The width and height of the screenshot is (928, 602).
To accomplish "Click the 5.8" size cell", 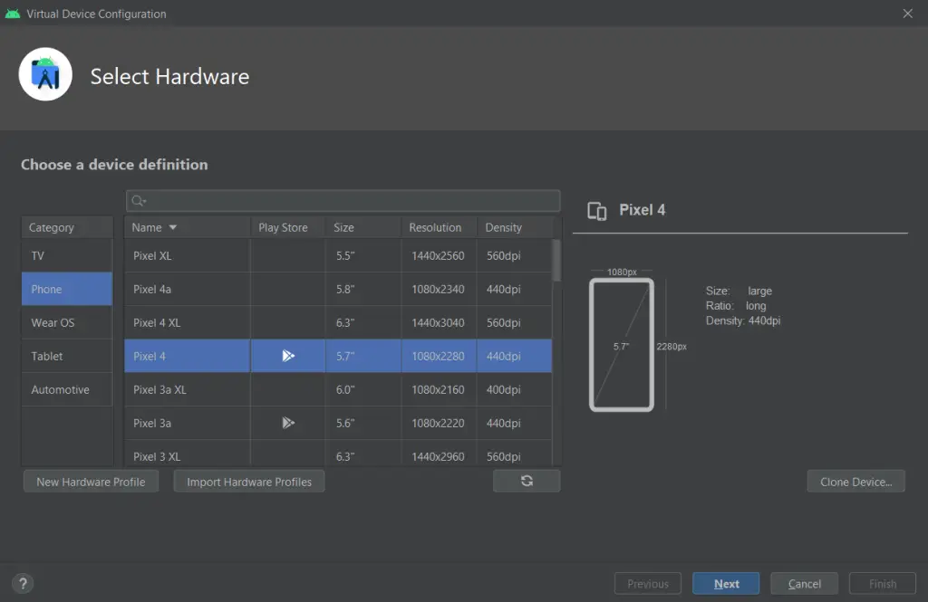I will tap(363, 289).
